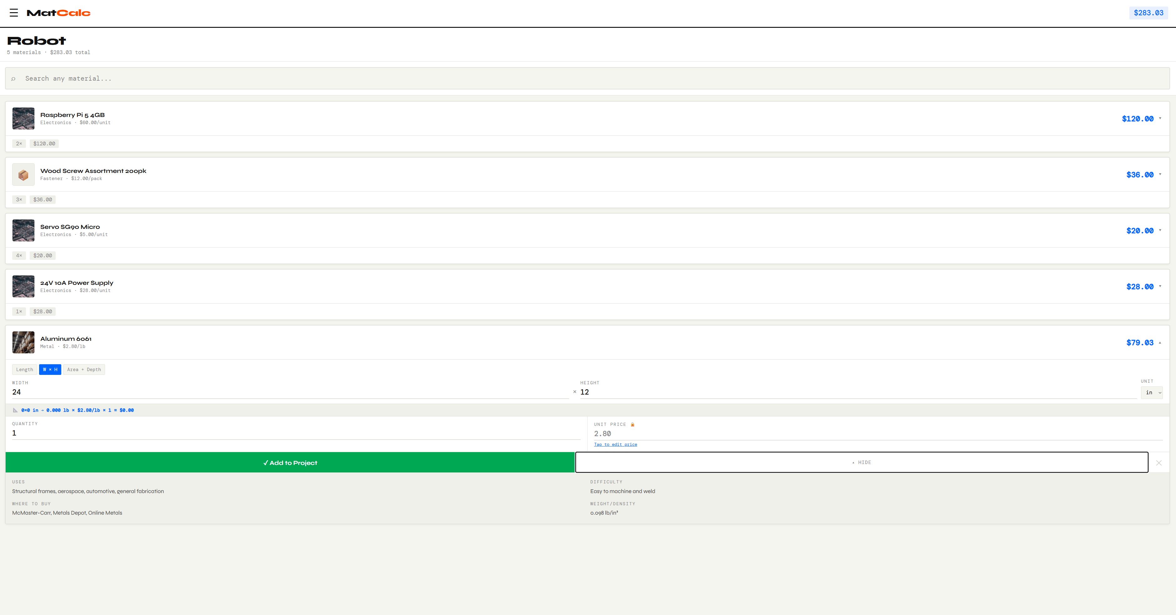Viewport: 1176px width, 615px height.
Task: Collapse the Aluminum 6061 row arrow
Action: click(1160, 342)
